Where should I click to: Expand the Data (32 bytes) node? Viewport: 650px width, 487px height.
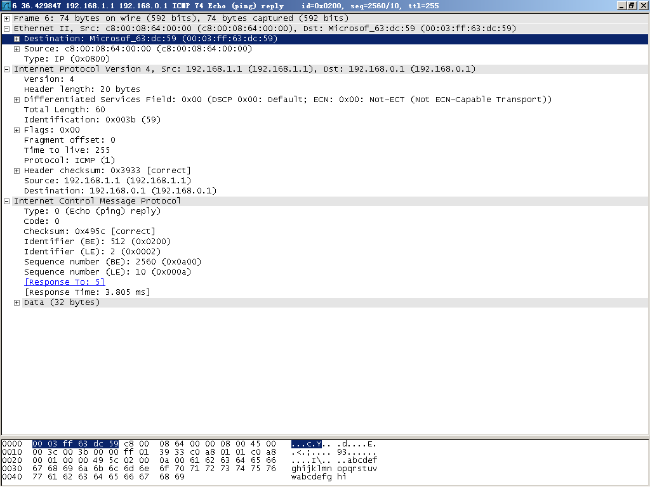tap(17, 302)
